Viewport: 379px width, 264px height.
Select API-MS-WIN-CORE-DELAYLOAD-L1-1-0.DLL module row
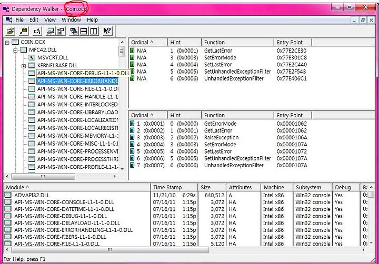[x=67, y=223]
